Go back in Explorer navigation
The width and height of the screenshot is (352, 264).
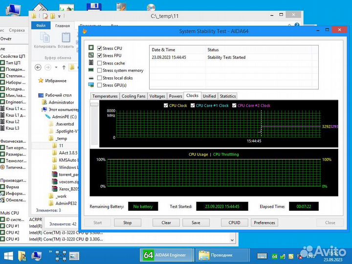[38, 67]
